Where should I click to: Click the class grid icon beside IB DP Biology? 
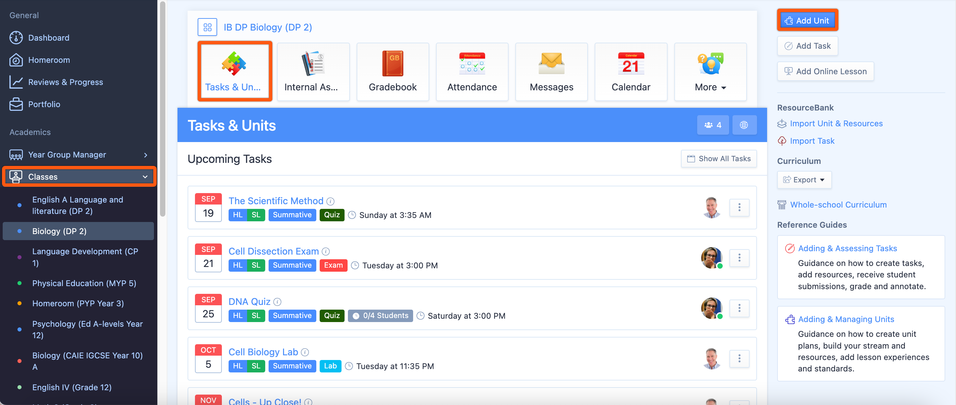click(207, 27)
